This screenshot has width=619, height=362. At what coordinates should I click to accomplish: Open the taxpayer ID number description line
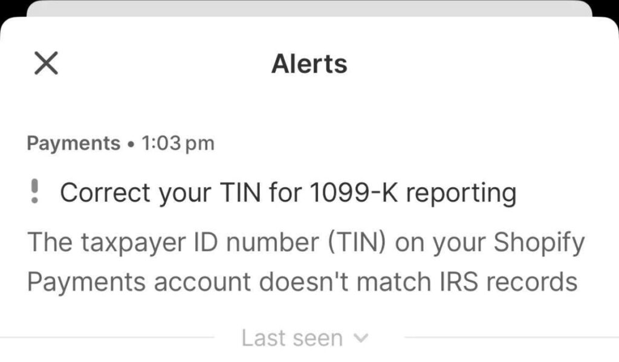click(x=306, y=242)
